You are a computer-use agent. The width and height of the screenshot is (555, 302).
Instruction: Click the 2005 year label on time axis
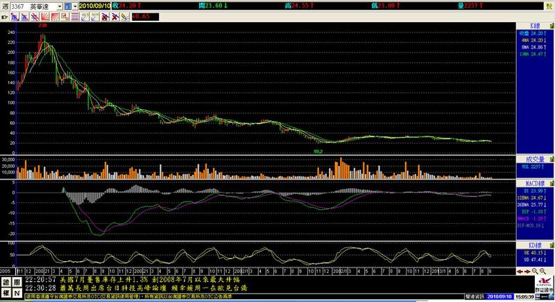pyautogui.click(x=5, y=272)
